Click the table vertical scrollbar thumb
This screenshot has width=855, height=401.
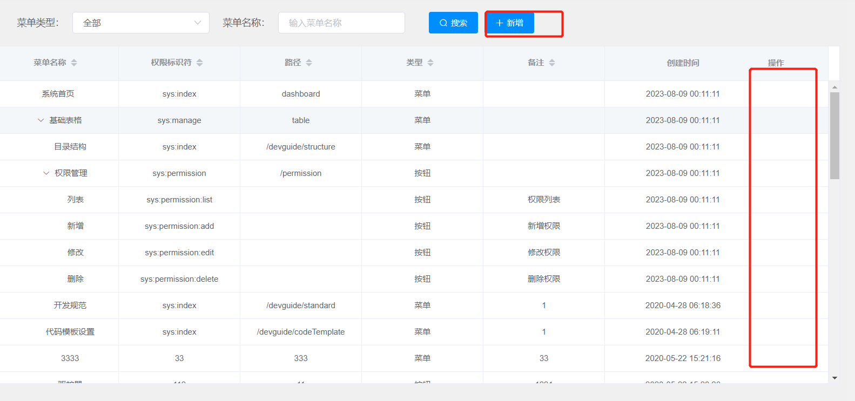pyautogui.click(x=834, y=135)
